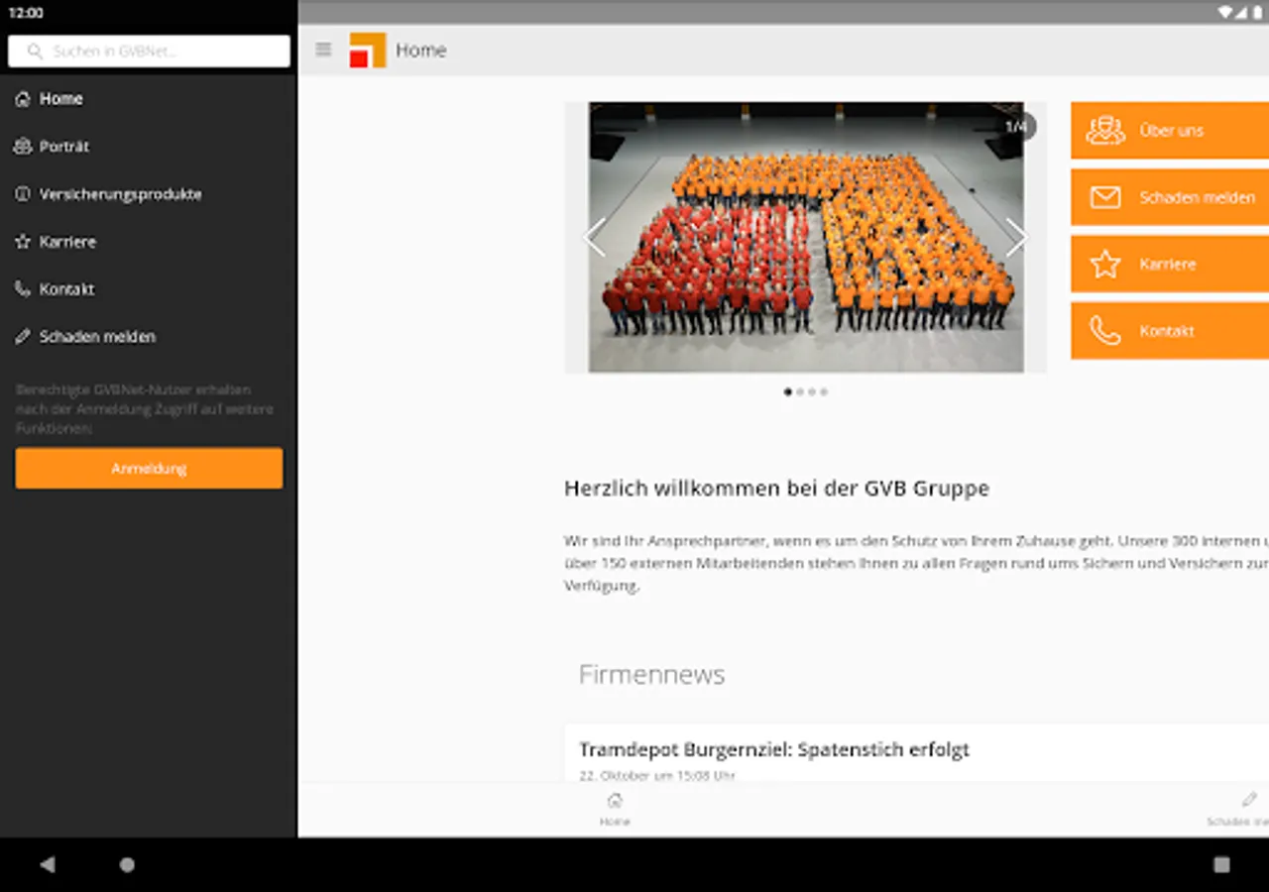
Task: Open the Schaden melden orange tile
Action: [1170, 197]
